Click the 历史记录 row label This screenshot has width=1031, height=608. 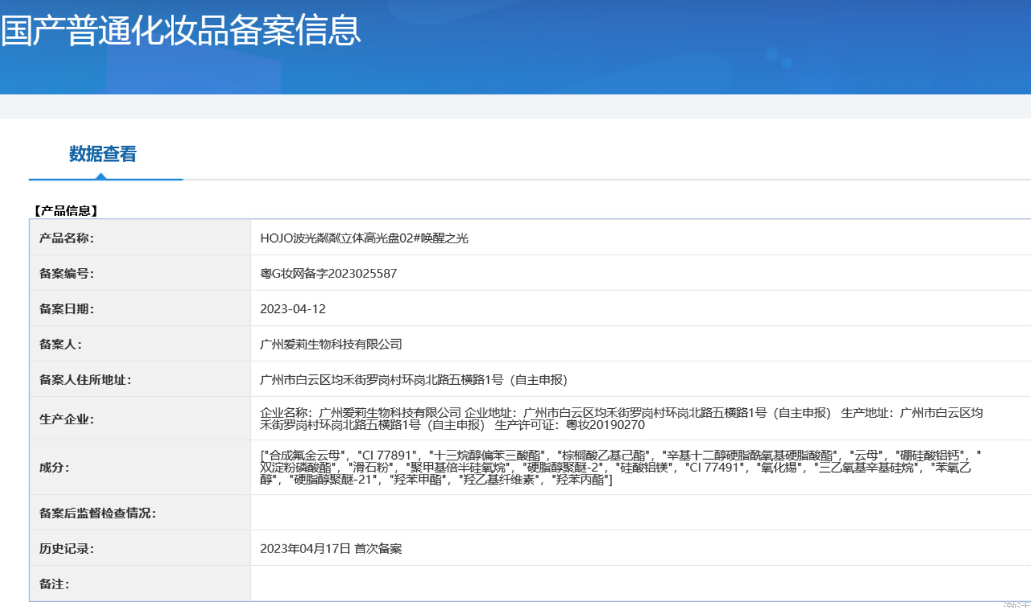[66, 549]
